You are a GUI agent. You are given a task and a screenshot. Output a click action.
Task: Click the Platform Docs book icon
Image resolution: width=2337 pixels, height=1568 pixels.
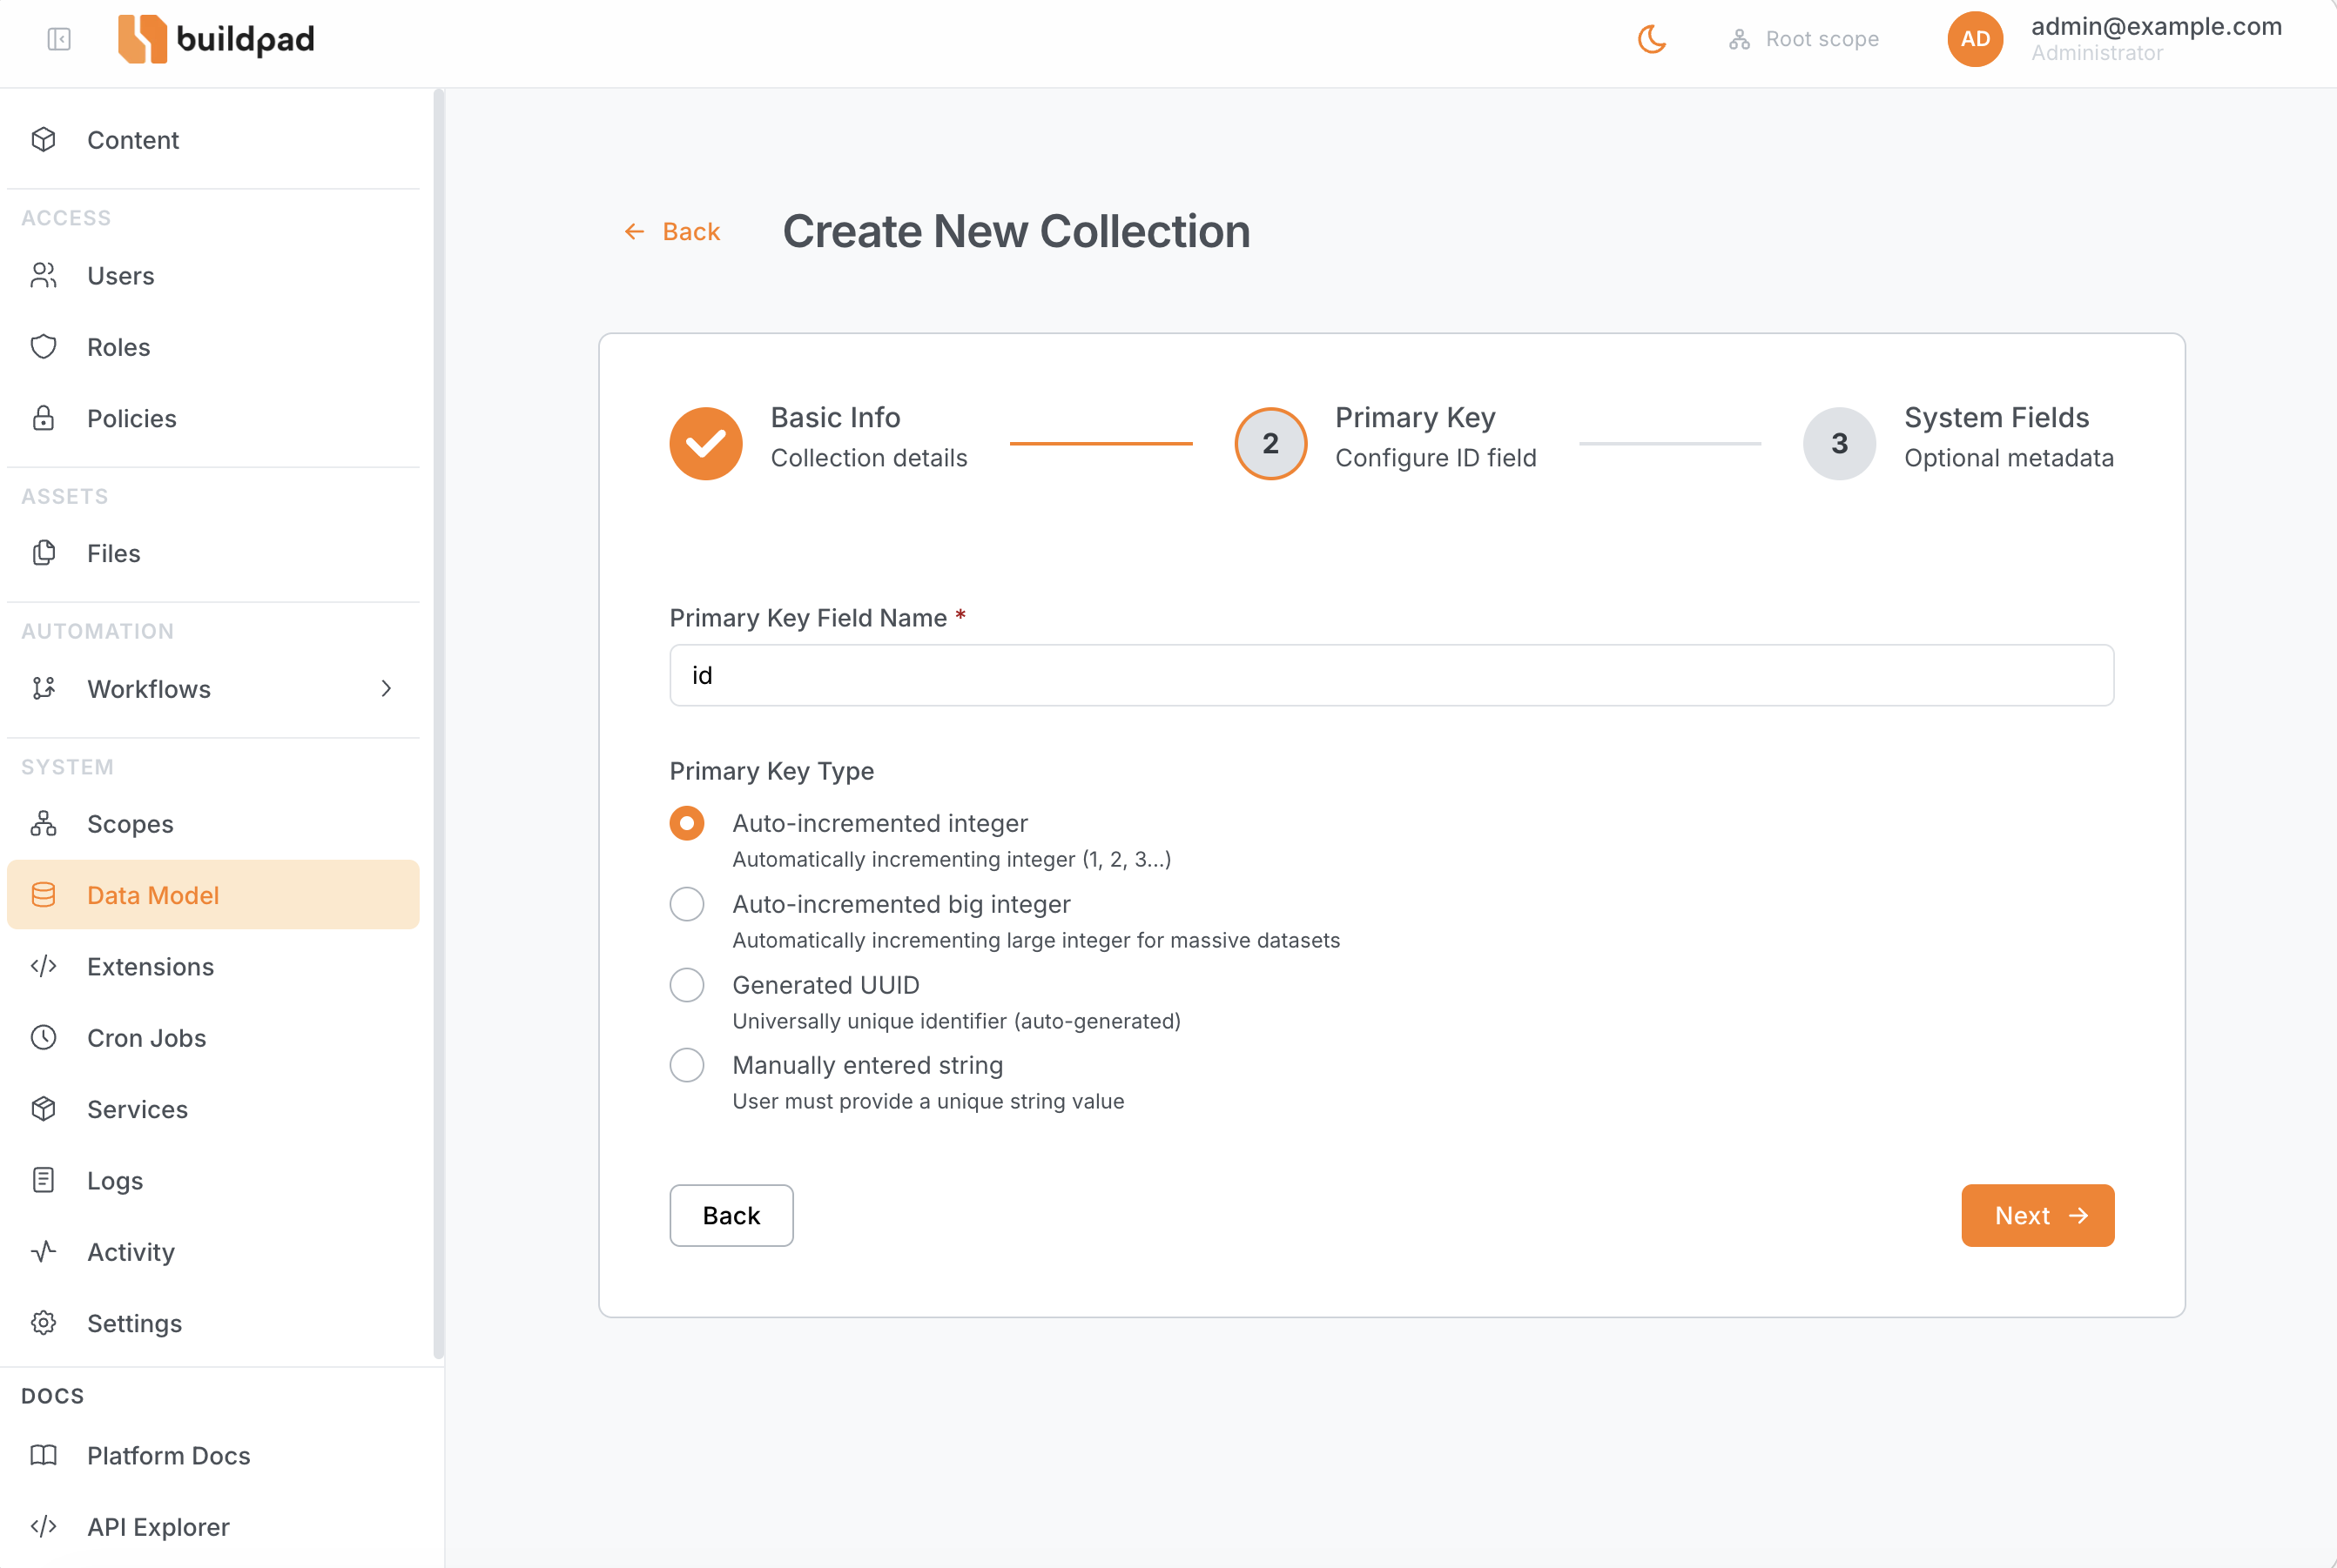[x=43, y=1455]
